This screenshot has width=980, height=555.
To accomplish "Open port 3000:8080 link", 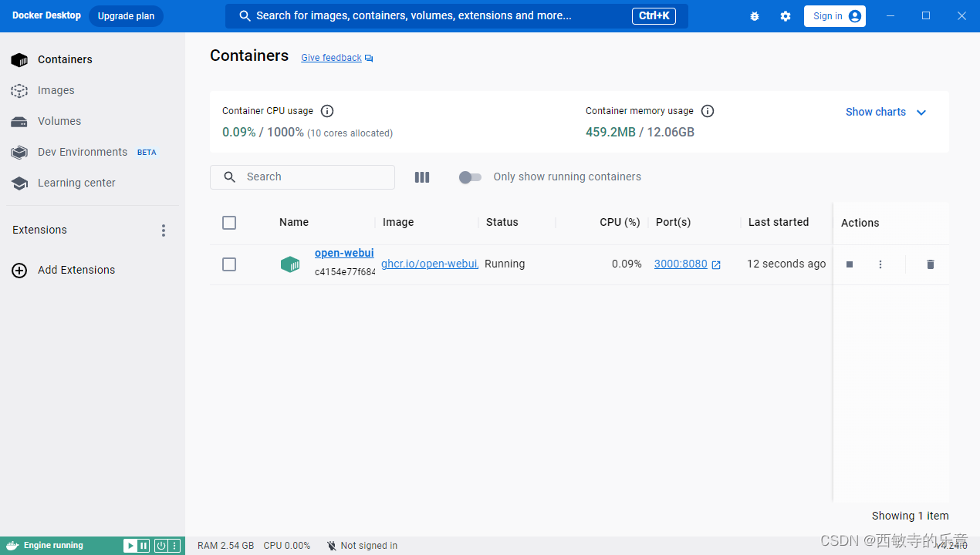I will (x=681, y=264).
